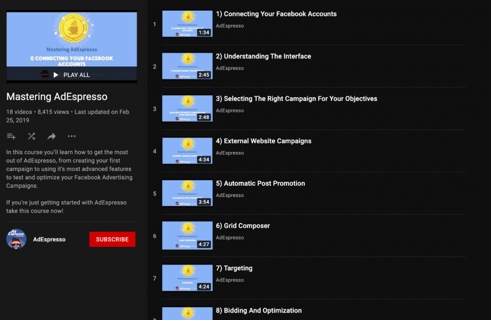Screen dimensions: 491x320
Task: Open '7) Targeting' title
Action: click(234, 268)
